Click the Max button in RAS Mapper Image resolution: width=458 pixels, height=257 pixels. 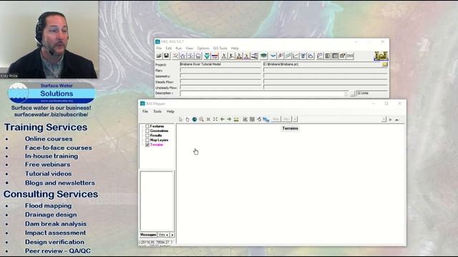(276, 119)
